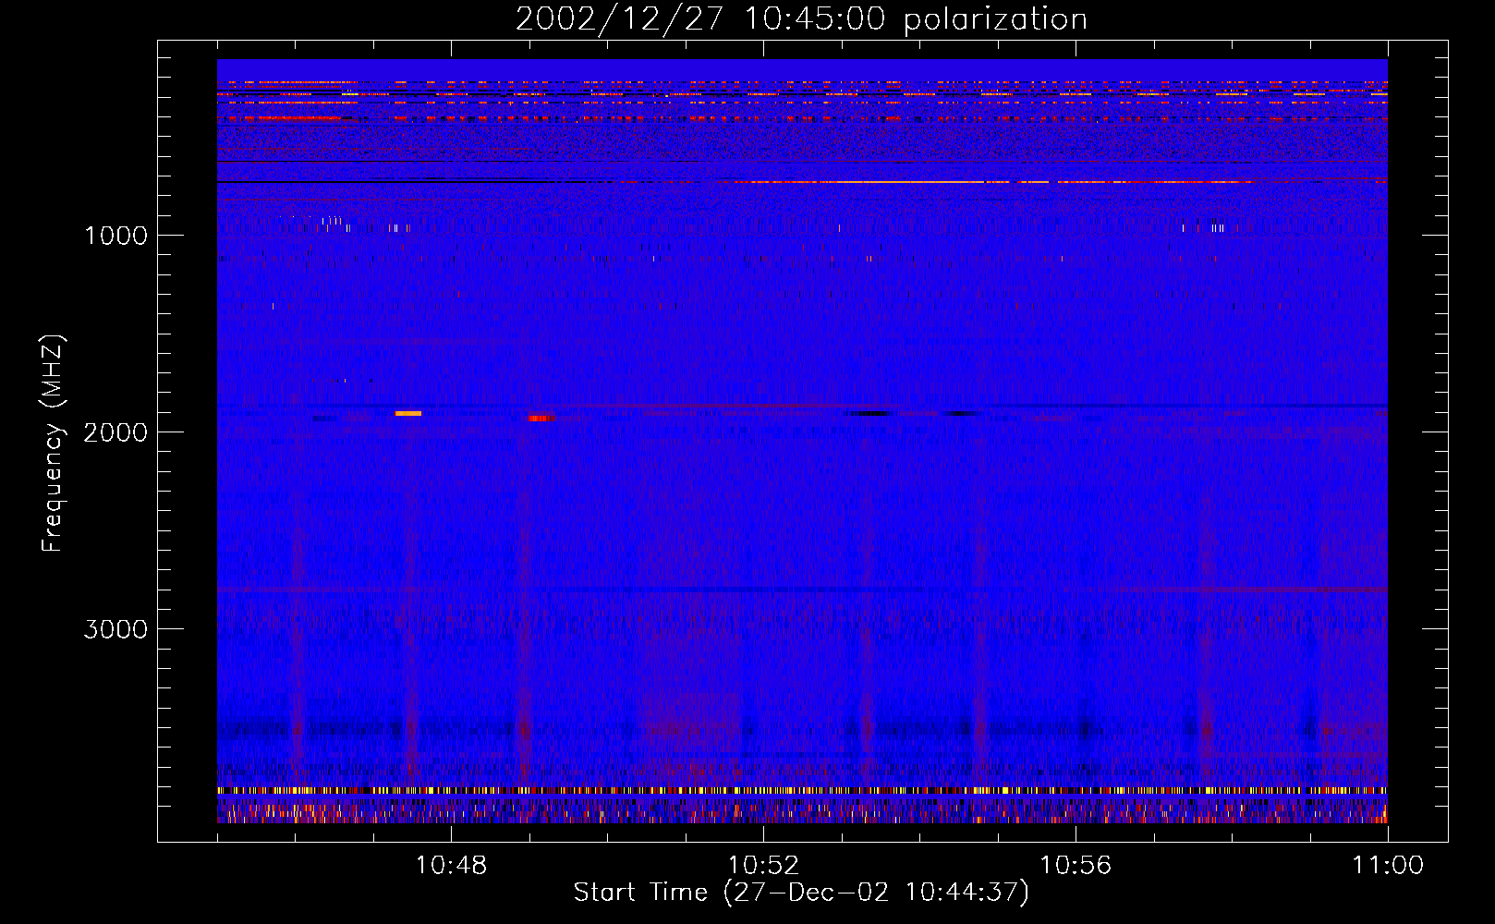Click the orange burst near 2000 MHz at 10:47
This screenshot has height=924, width=1495.
click(408, 413)
